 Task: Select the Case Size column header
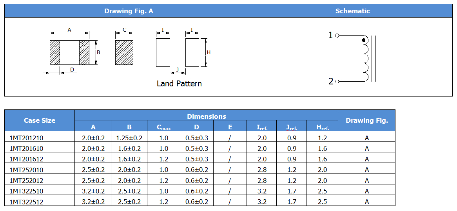(x=40, y=120)
